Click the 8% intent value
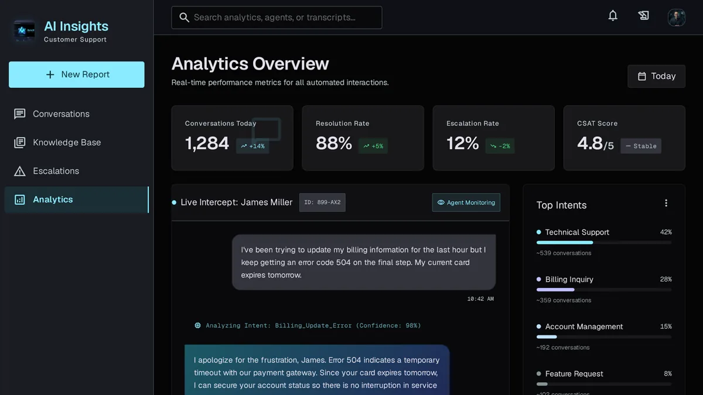 (668, 374)
